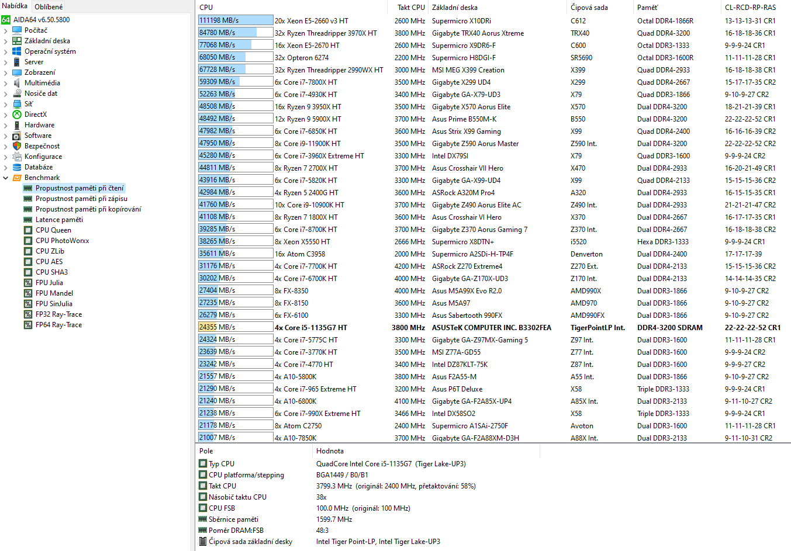Image resolution: width=791 pixels, height=551 pixels.
Task: Sort by the CPU column header
Action: [292, 8]
